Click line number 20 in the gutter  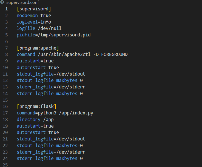(6, 133)
